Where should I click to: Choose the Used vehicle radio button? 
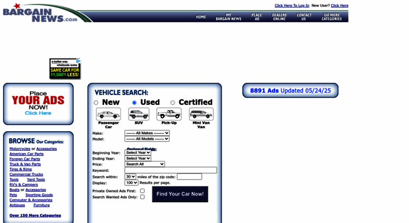click(x=134, y=103)
